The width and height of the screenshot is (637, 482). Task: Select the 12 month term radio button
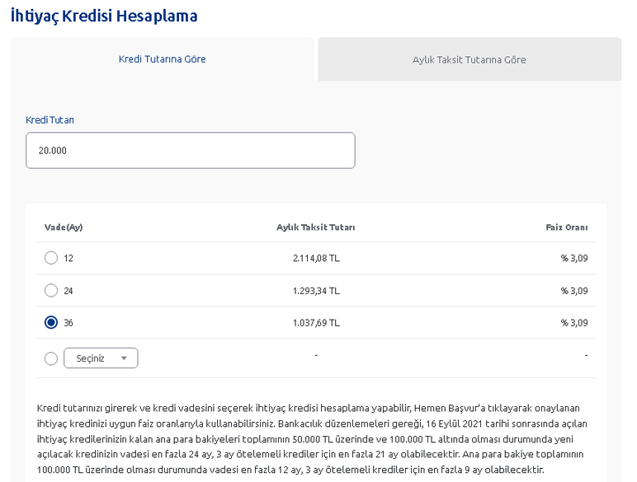pos(51,258)
